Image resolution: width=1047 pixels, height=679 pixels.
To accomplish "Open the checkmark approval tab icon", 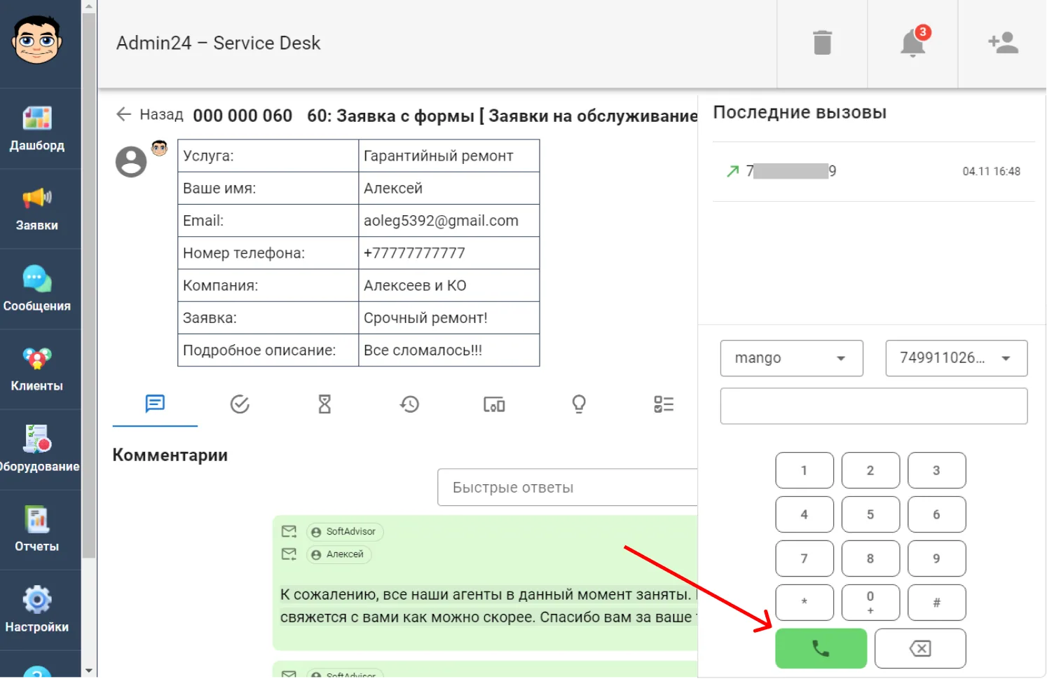I will coord(240,404).
